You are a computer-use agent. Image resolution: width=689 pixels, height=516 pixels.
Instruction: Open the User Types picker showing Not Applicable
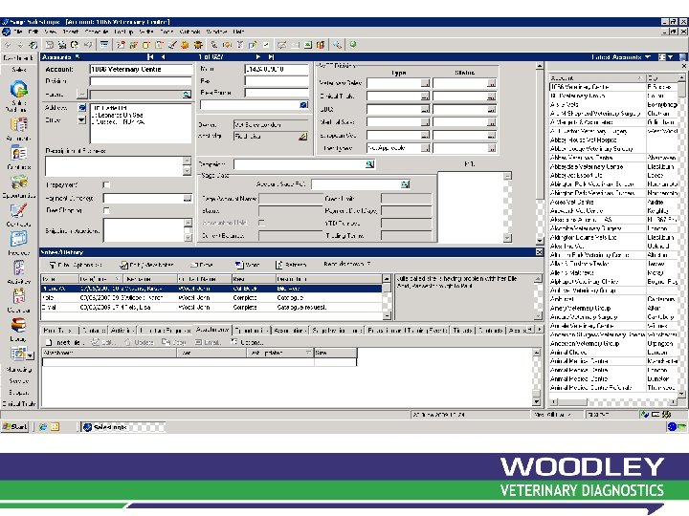425,148
